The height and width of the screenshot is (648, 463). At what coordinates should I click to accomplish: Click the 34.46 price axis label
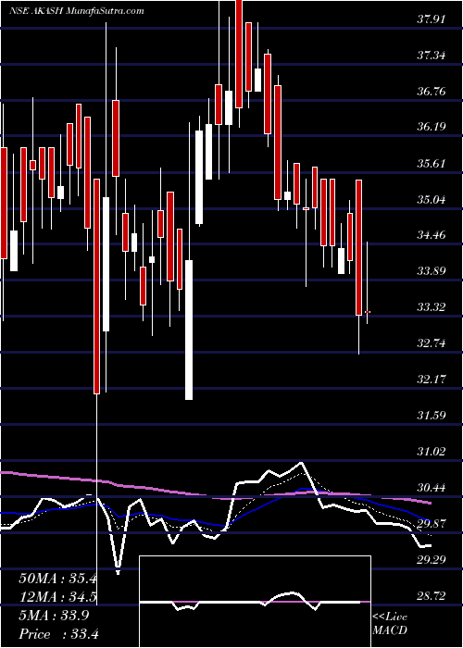click(x=432, y=235)
